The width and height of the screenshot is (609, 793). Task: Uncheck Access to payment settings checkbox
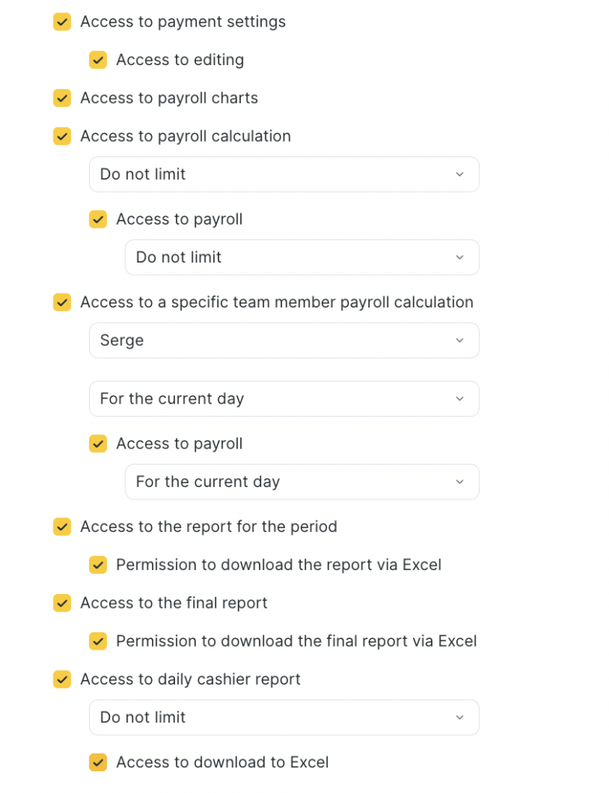point(62,22)
